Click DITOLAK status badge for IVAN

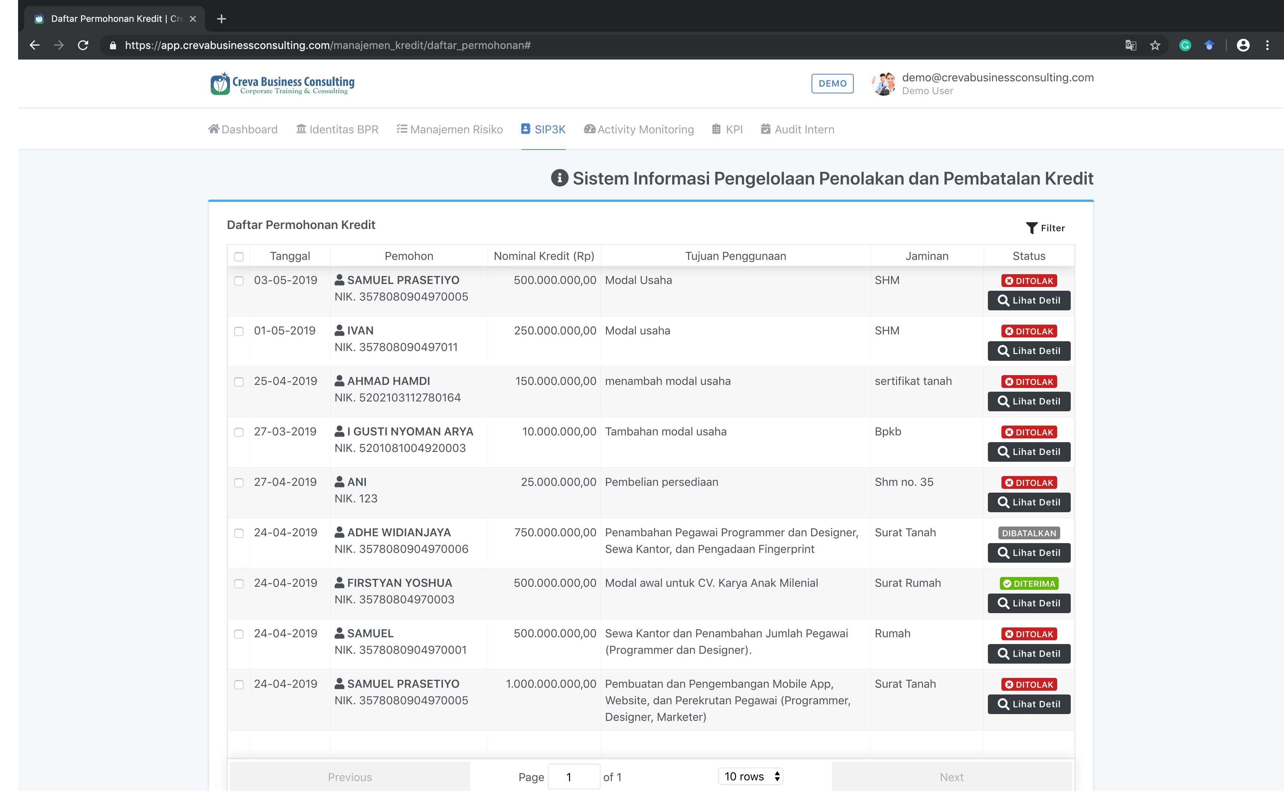click(1029, 331)
